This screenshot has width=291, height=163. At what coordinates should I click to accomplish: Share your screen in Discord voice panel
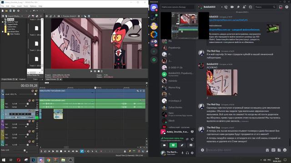click(x=173, y=145)
